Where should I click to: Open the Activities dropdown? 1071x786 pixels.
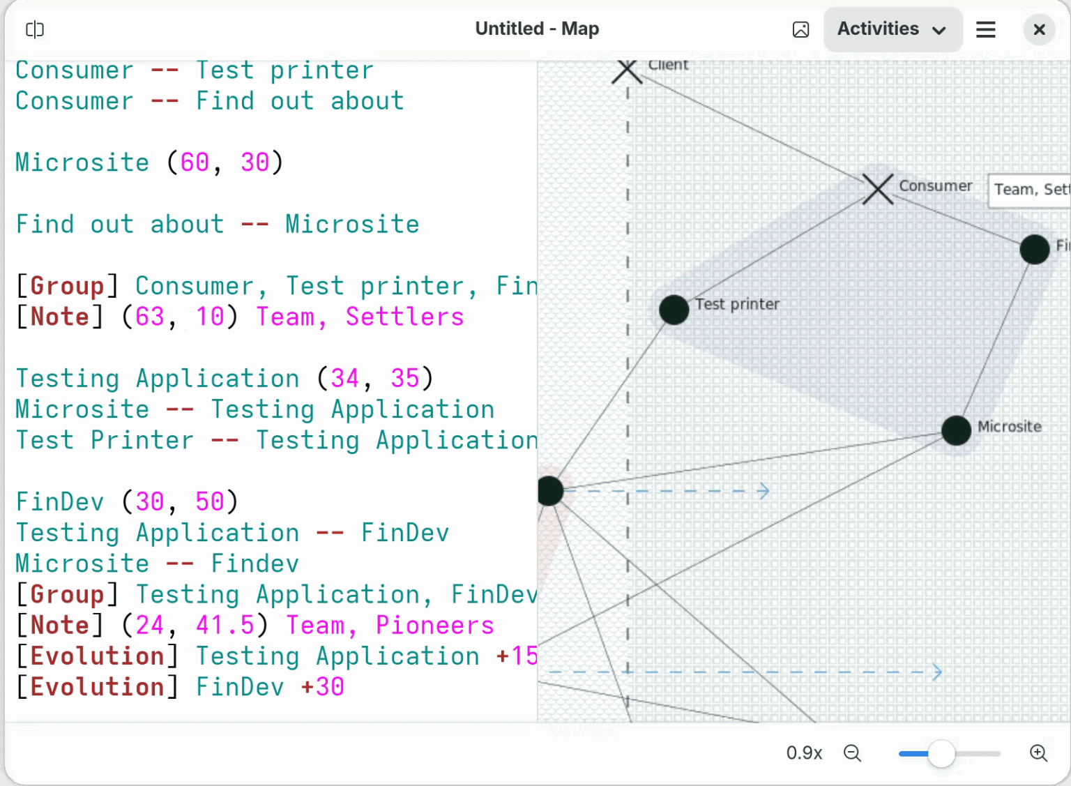892,29
